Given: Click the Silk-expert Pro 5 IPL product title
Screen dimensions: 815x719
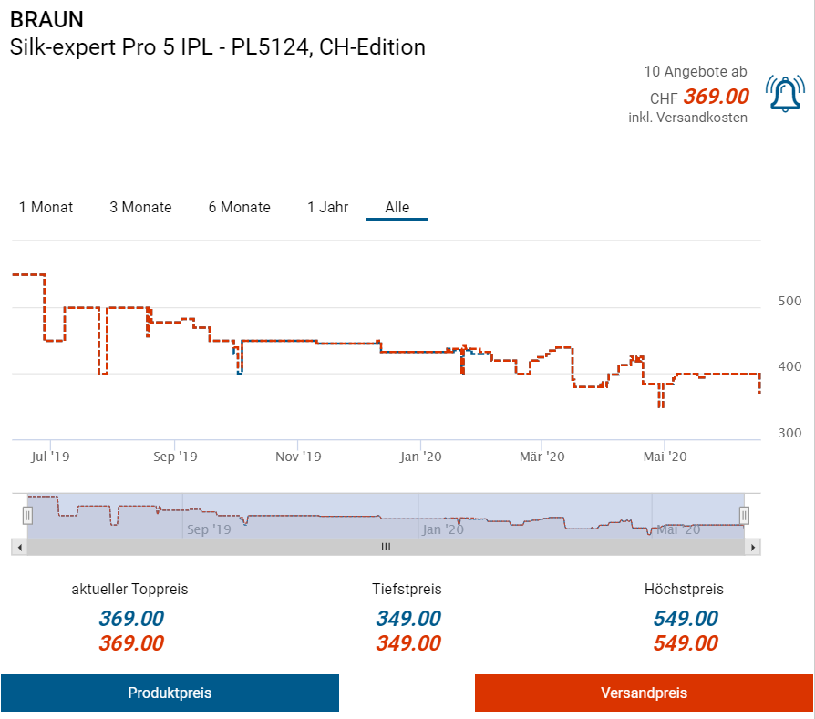Looking at the screenshot, I should [217, 47].
